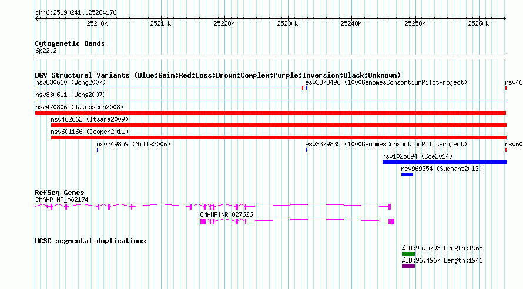
Task: Click the 25250k ruler label
Action: point(415,24)
